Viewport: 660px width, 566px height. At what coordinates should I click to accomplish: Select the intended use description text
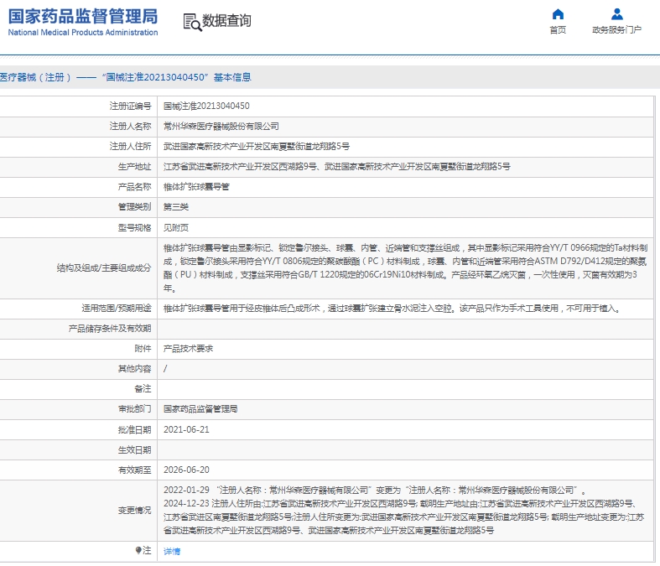(392, 309)
